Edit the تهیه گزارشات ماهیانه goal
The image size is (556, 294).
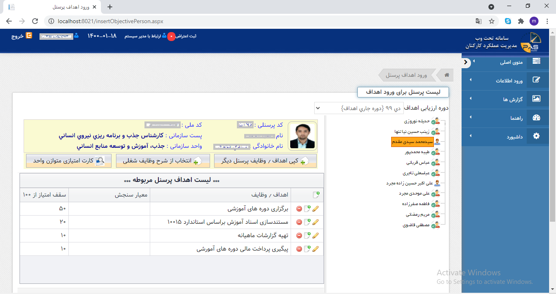[315, 236]
